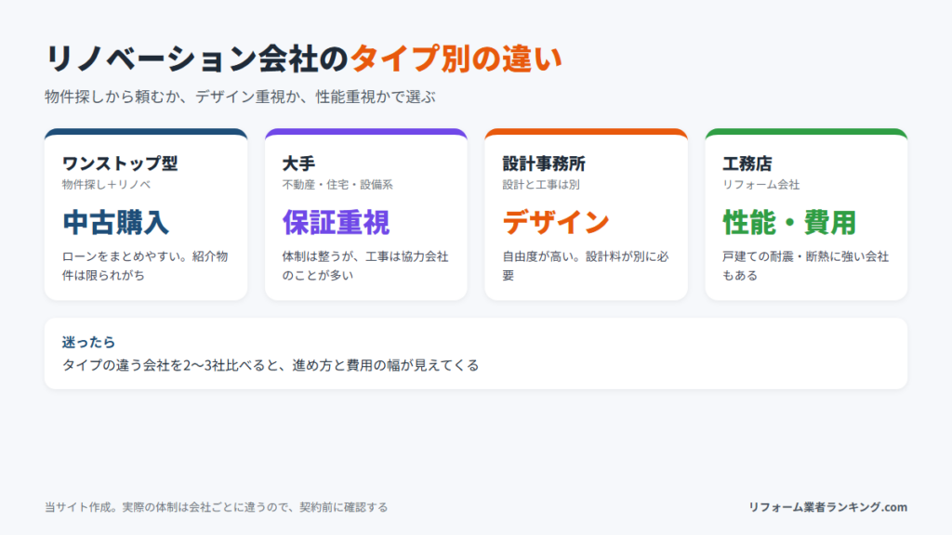The image size is (952, 535).
Task: Click description 自由度が高い。設計料が別に必要
Action: click(586, 266)
